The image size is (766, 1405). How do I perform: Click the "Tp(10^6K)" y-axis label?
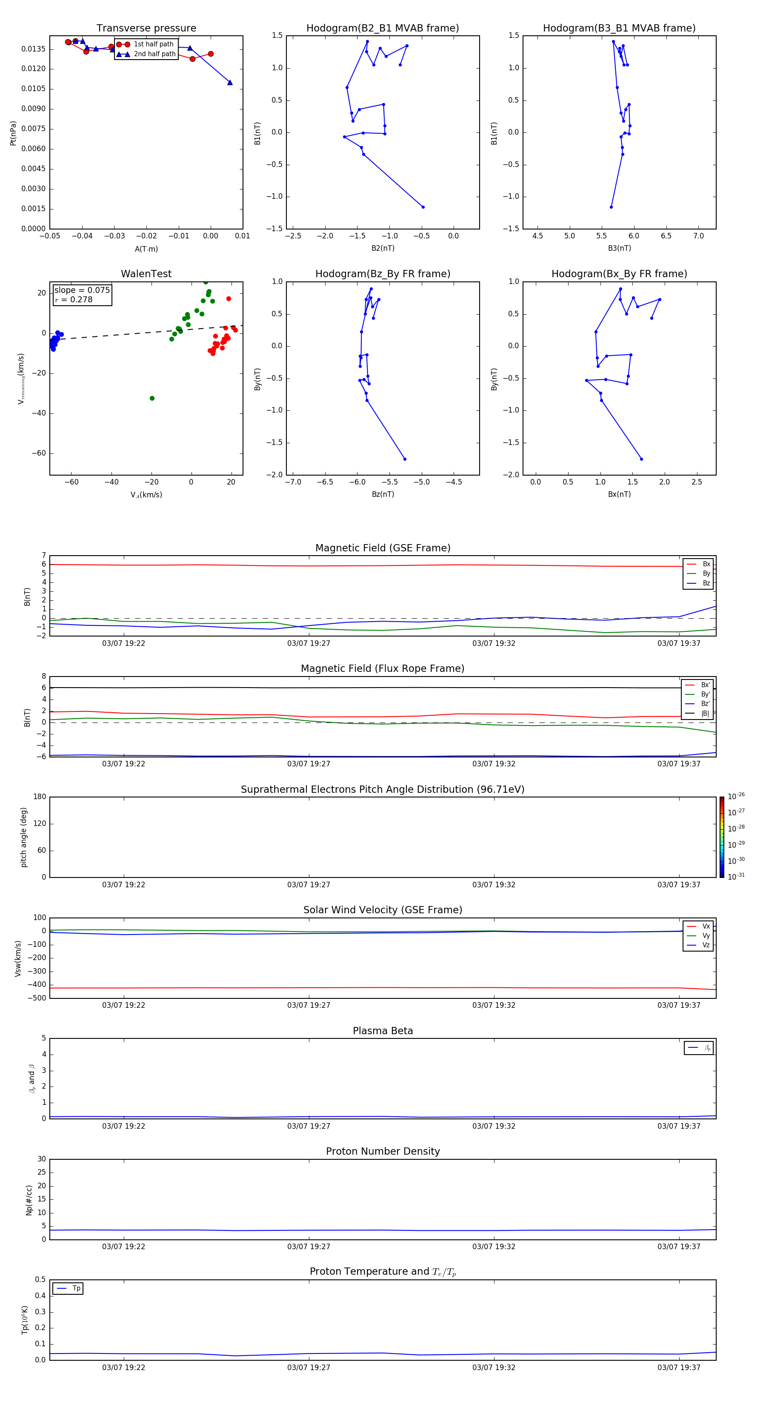pos(25,1320)
